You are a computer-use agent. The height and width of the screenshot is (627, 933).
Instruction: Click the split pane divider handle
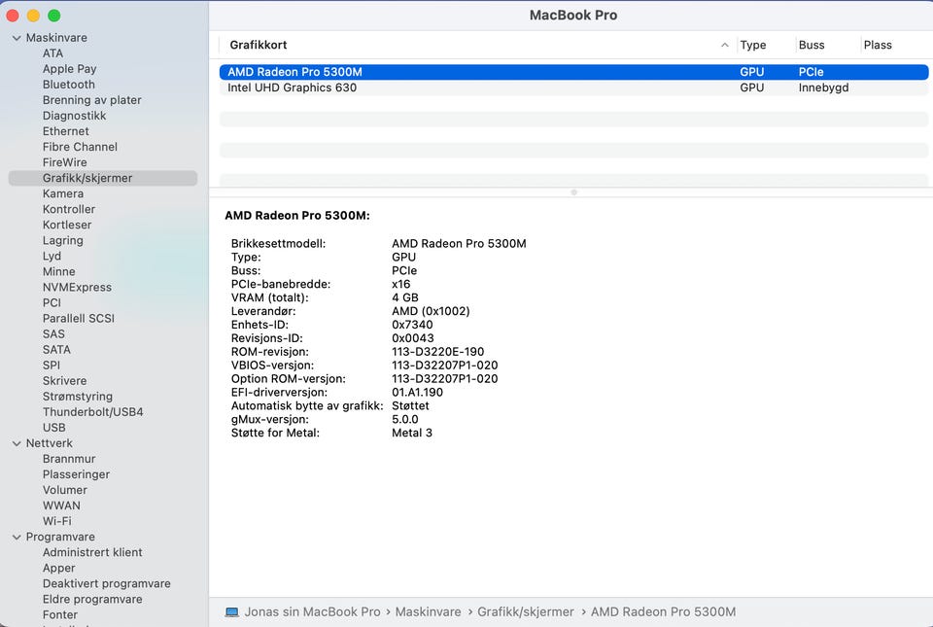point(573,192)
